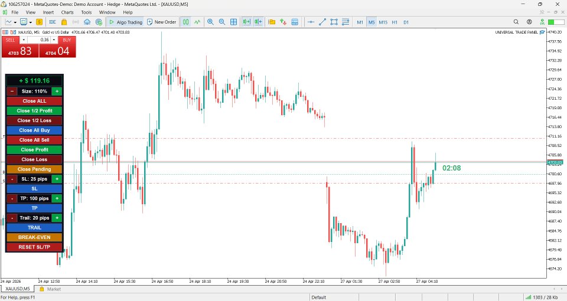Decrease SL 25 pips with minus

click(x=12, y=179)
